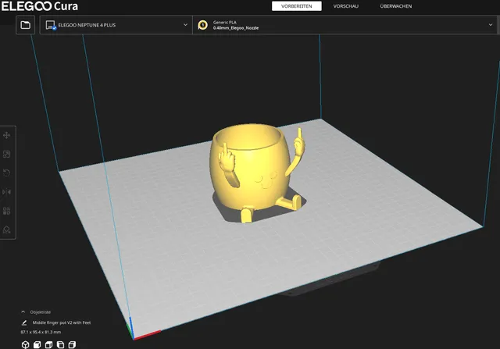Select the Rotate tool in sidebar

6,173
